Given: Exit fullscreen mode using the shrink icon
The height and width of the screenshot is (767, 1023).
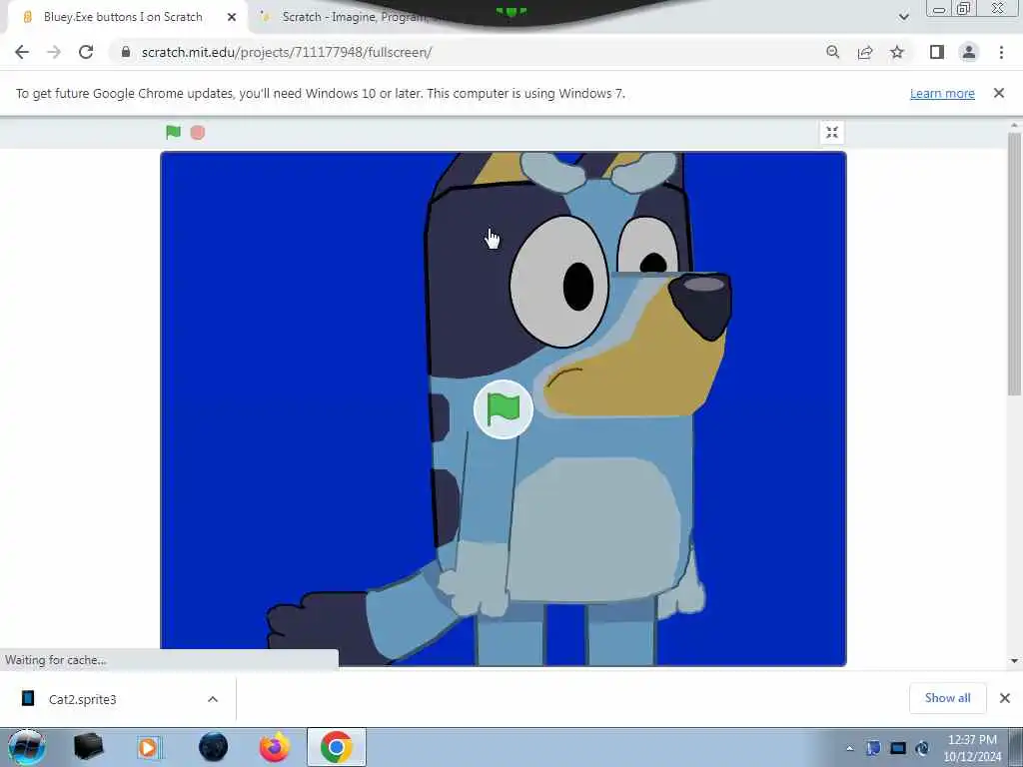Looking at the screenshot, I should 832,133.
